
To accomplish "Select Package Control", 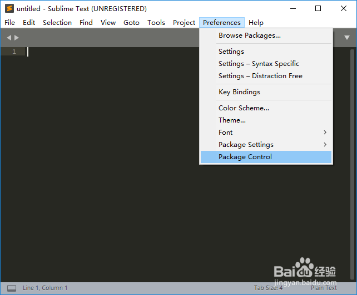I will pyautogui.click(x=266, y=157).
